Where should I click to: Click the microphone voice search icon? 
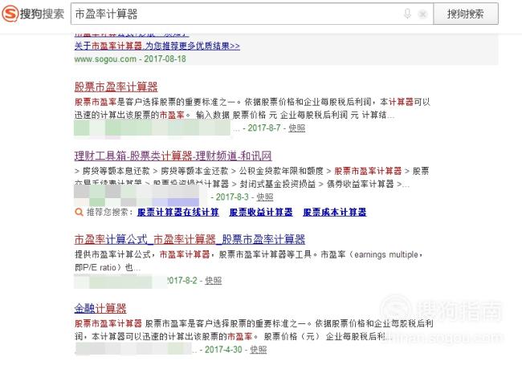(407, 14)
